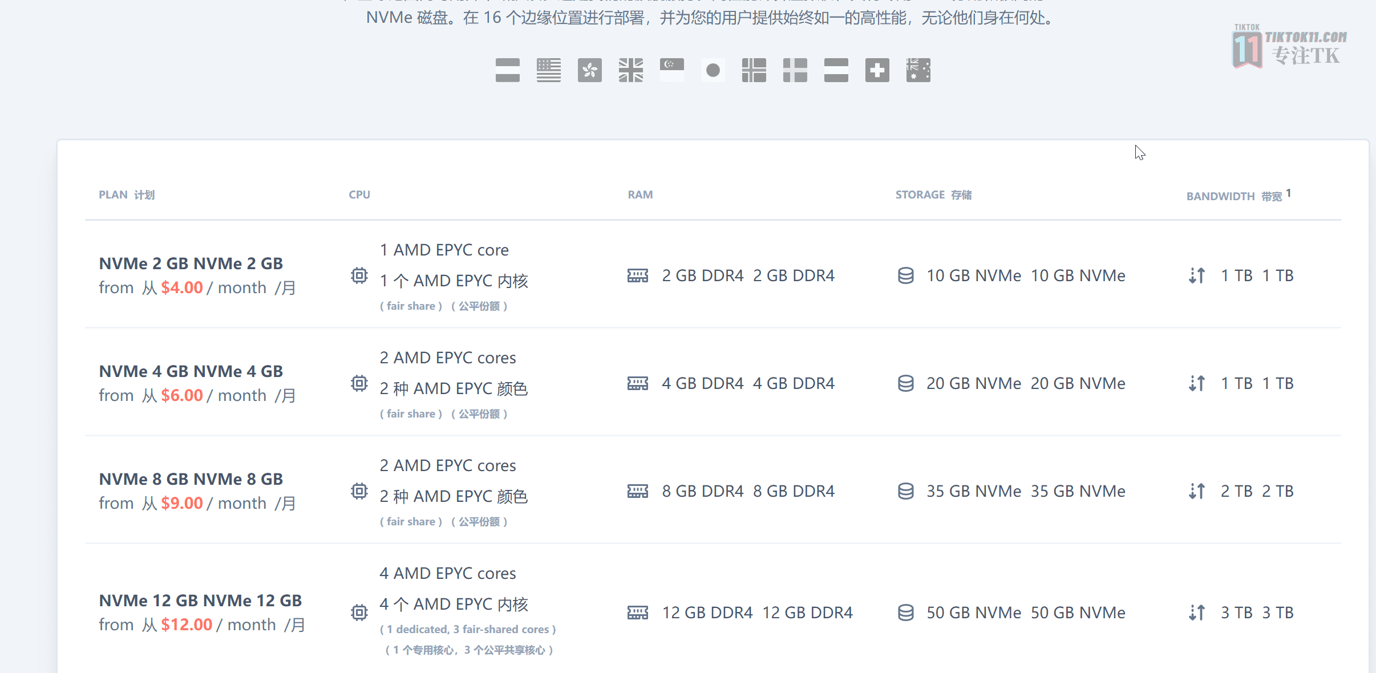
Task: Open footnote 1 beside the BANDWIDTH header
Action: pyautogui.click(x=1289, y=193)
